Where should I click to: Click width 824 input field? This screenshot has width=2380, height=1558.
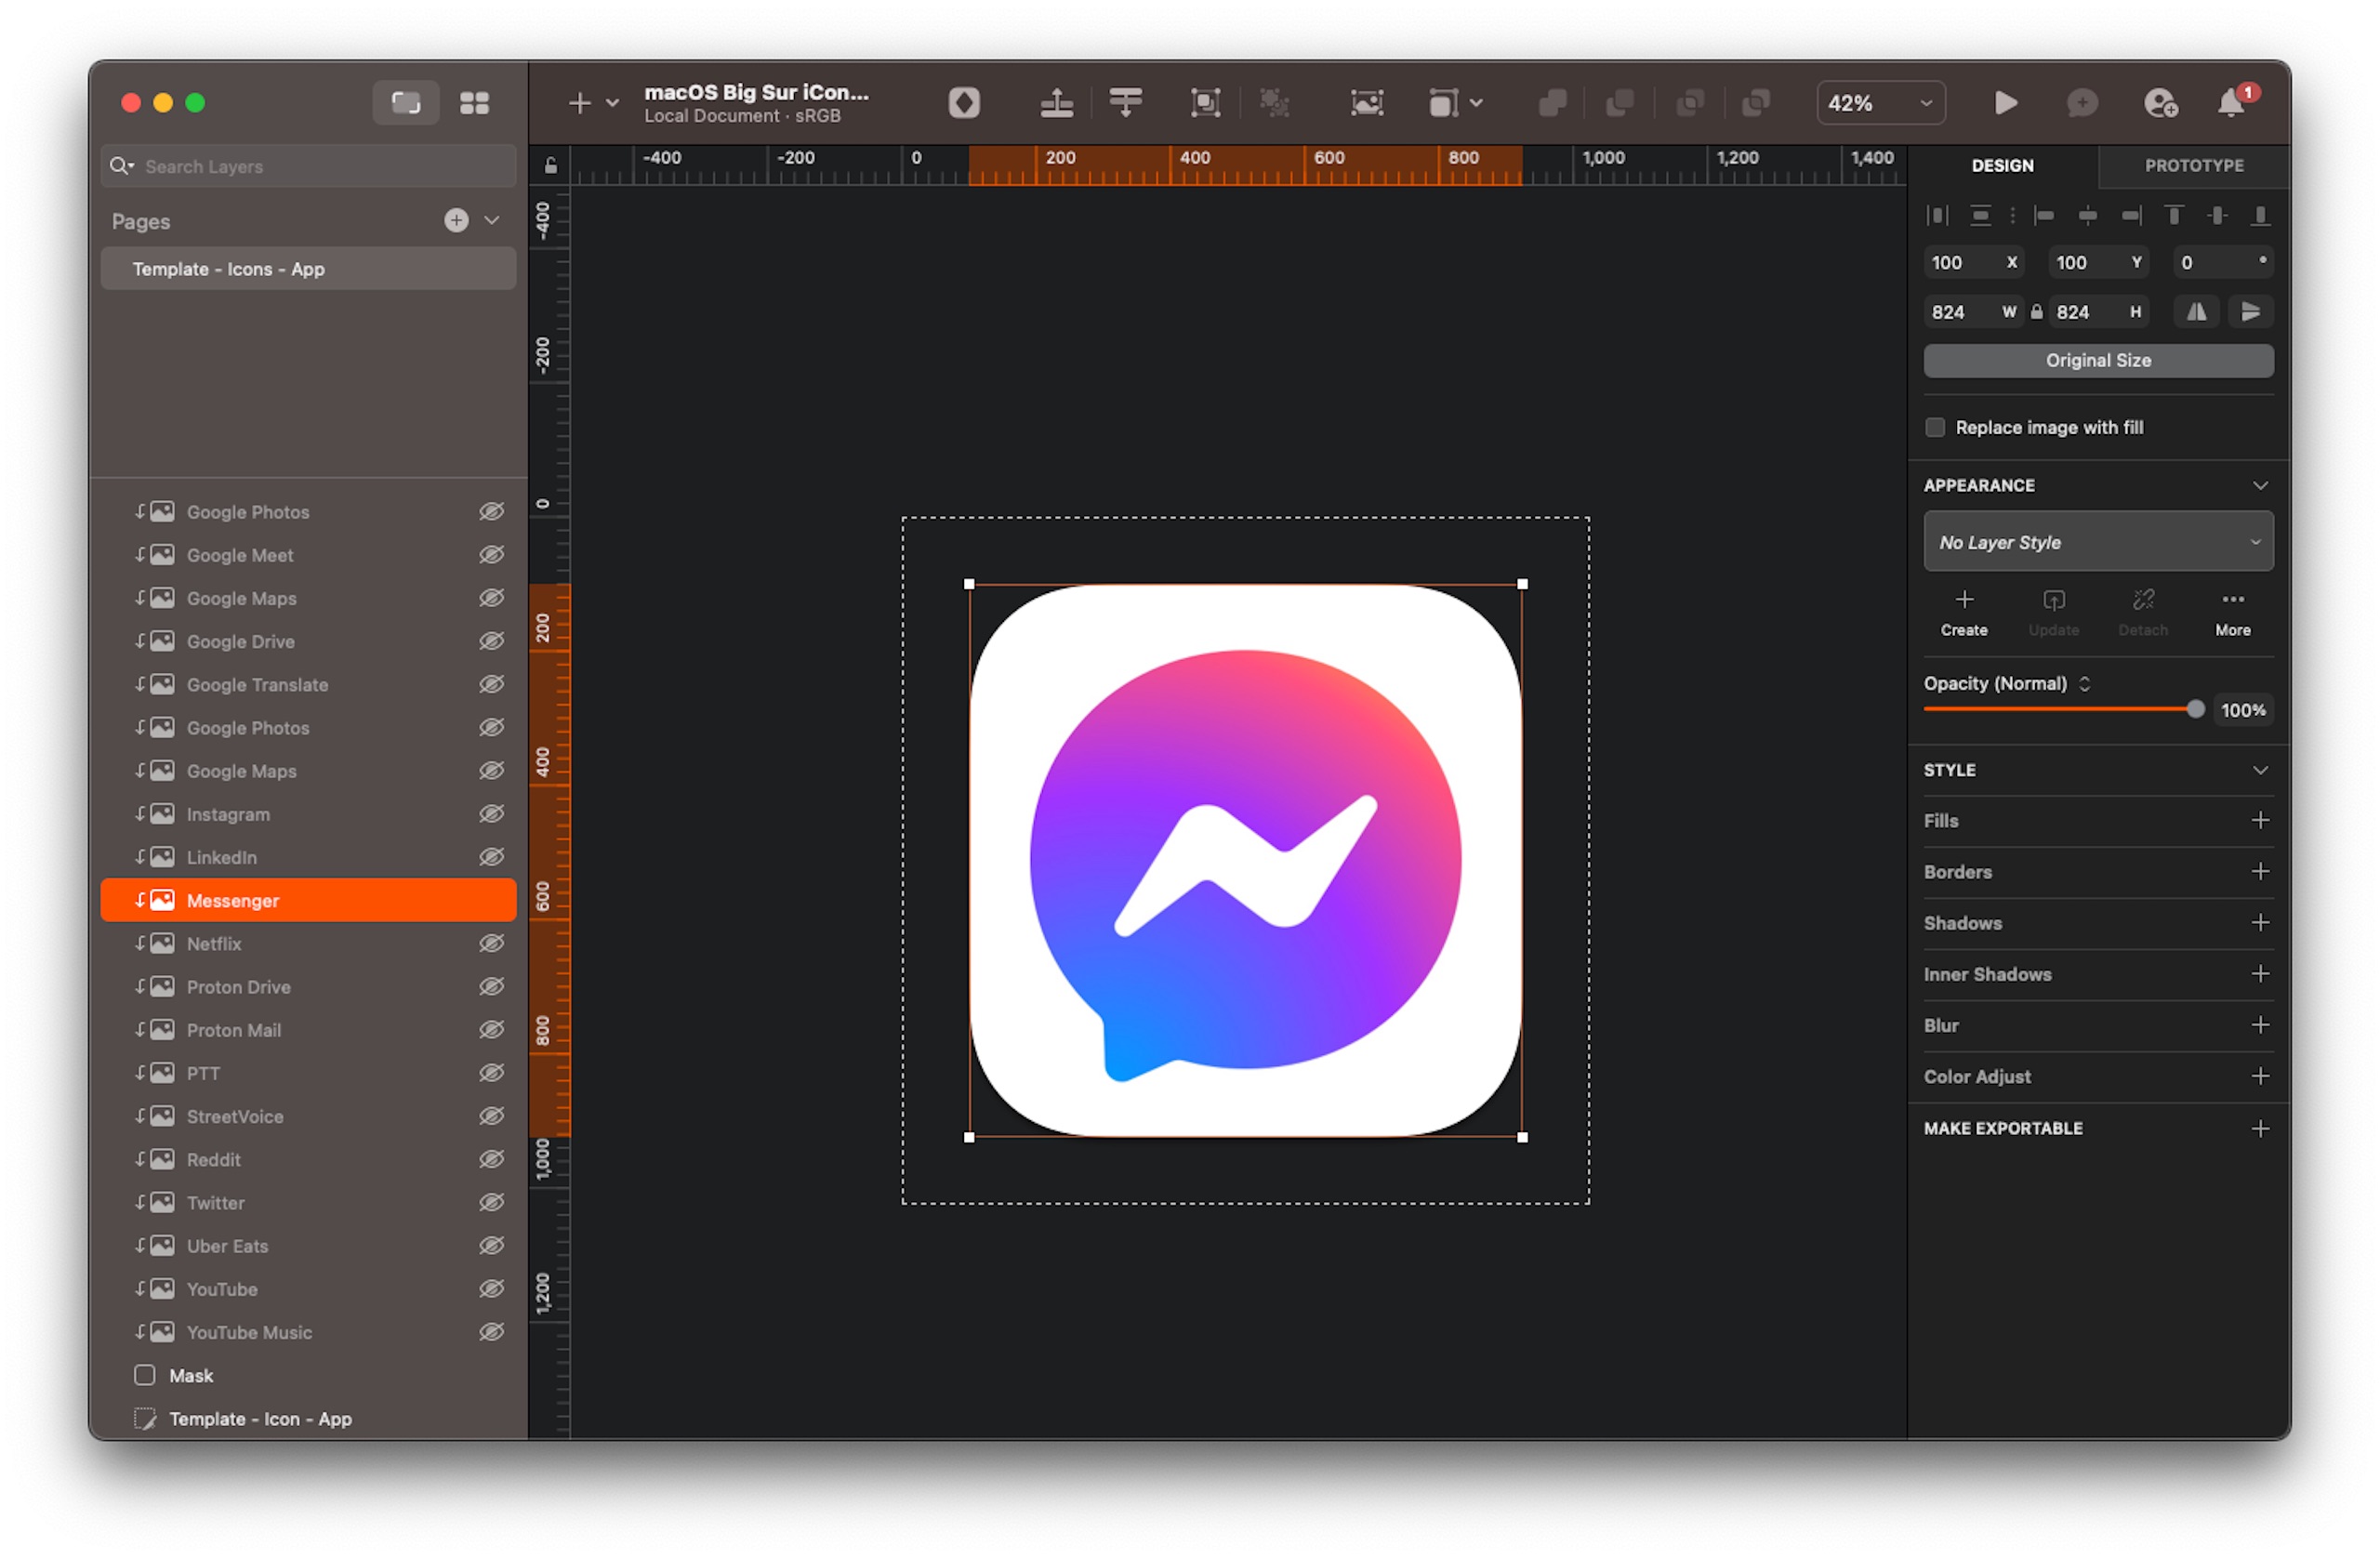point(1974,312)
